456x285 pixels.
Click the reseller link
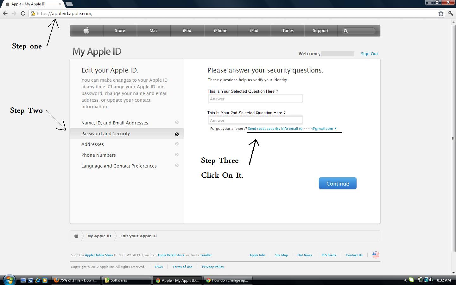coord(206,255)
